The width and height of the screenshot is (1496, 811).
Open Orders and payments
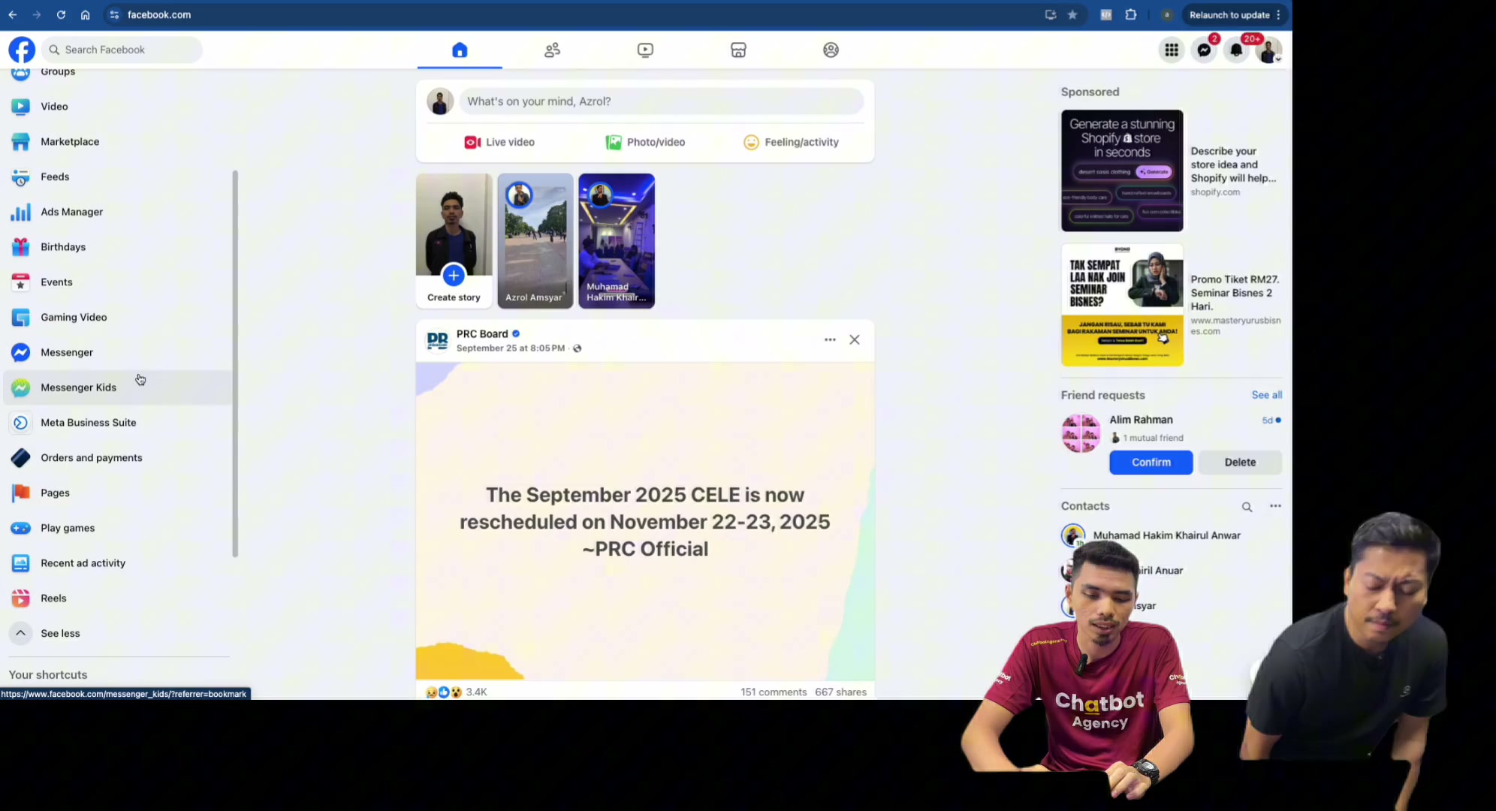pos(118,458)
